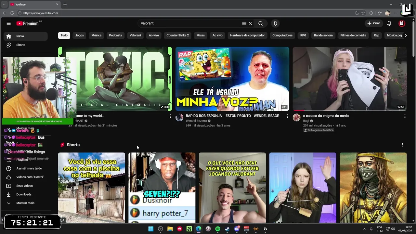Open video title RAP DO BOB ESPONJA
Screen dimensions: 416x234
point(232,116)
